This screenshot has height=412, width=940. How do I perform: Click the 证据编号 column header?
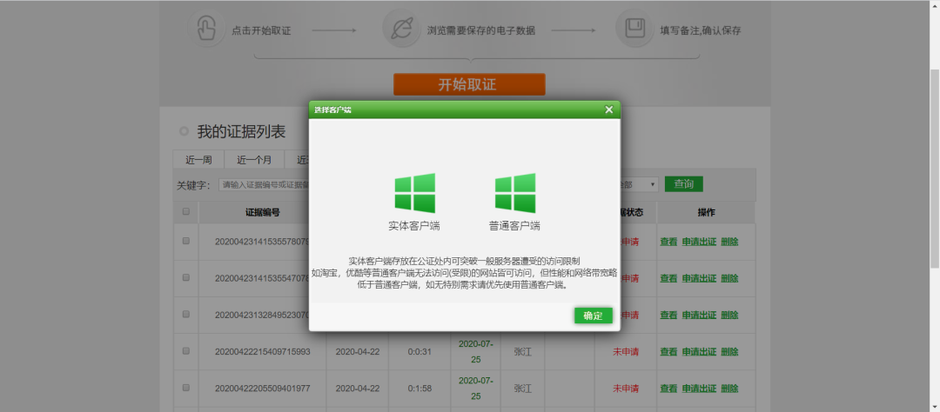click(263, 212)
